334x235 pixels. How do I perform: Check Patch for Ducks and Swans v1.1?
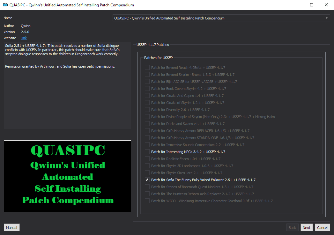click(x=147, y=124)
